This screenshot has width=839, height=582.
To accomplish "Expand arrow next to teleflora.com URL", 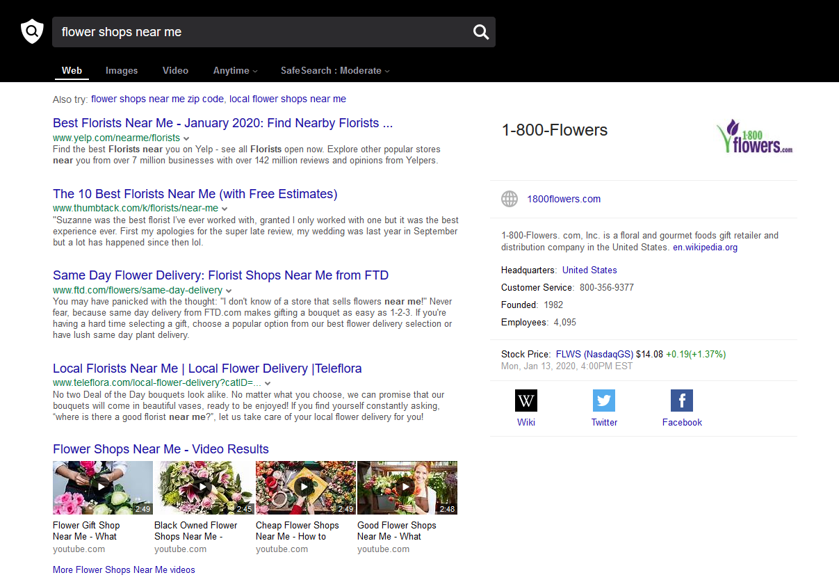I will 268,383.
